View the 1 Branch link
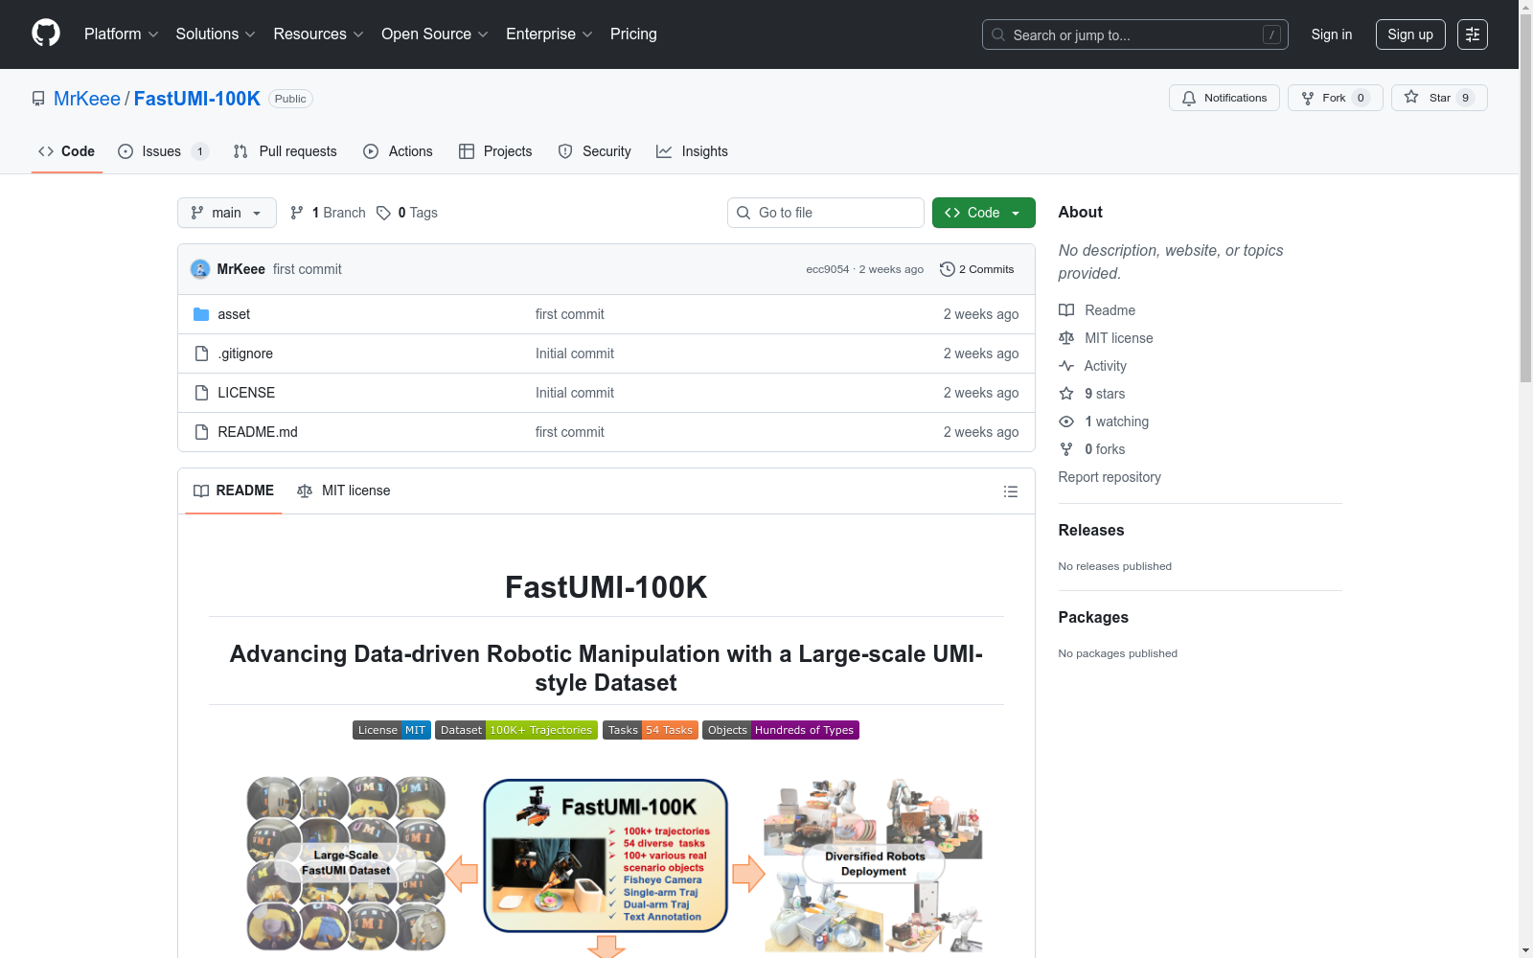1533x958 pixels. coord(328,213)
